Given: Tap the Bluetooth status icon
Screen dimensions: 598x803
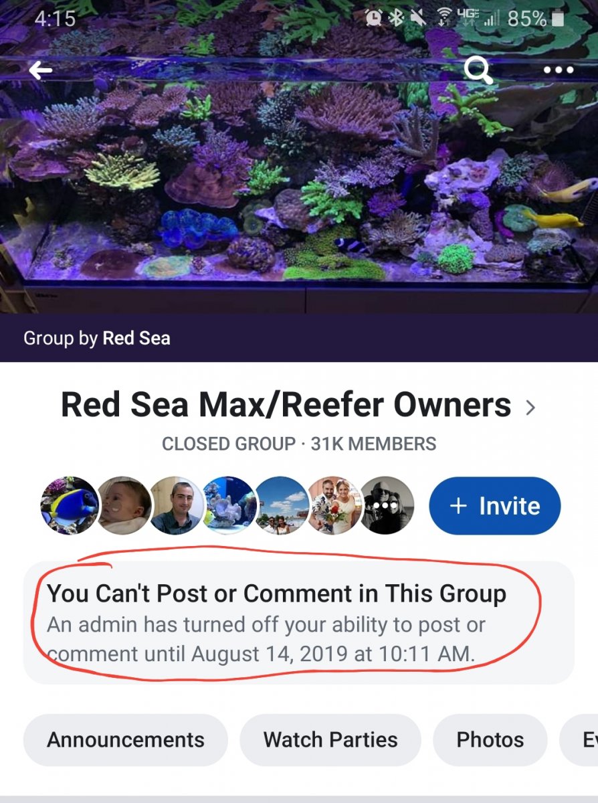Looking at the screenshot, I should 397,18.
